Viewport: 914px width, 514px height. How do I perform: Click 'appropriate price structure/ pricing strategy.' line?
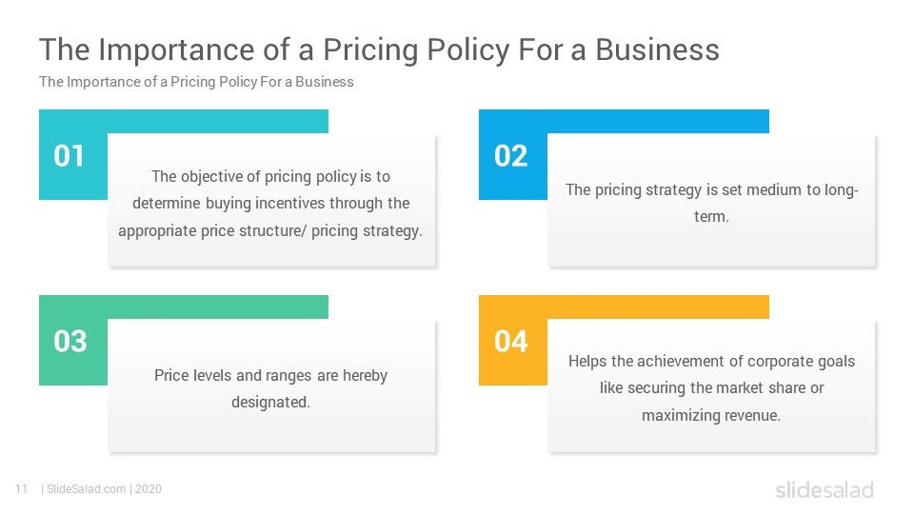pyautogui.click(x=270, y=230)
